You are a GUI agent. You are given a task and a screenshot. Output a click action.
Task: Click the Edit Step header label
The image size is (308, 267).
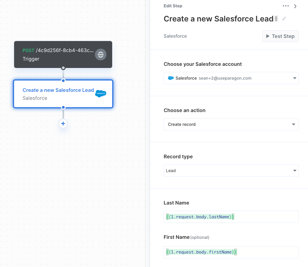click(173, 6)
